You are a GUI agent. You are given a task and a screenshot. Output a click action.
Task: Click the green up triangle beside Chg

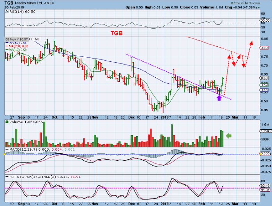coord(259,7)
